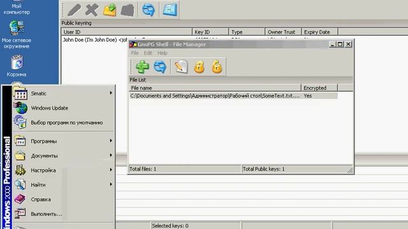Click the Total Public keys: 1 status entry
The height and width of the screenshot is (229, 408).
[x=263, y=169]
